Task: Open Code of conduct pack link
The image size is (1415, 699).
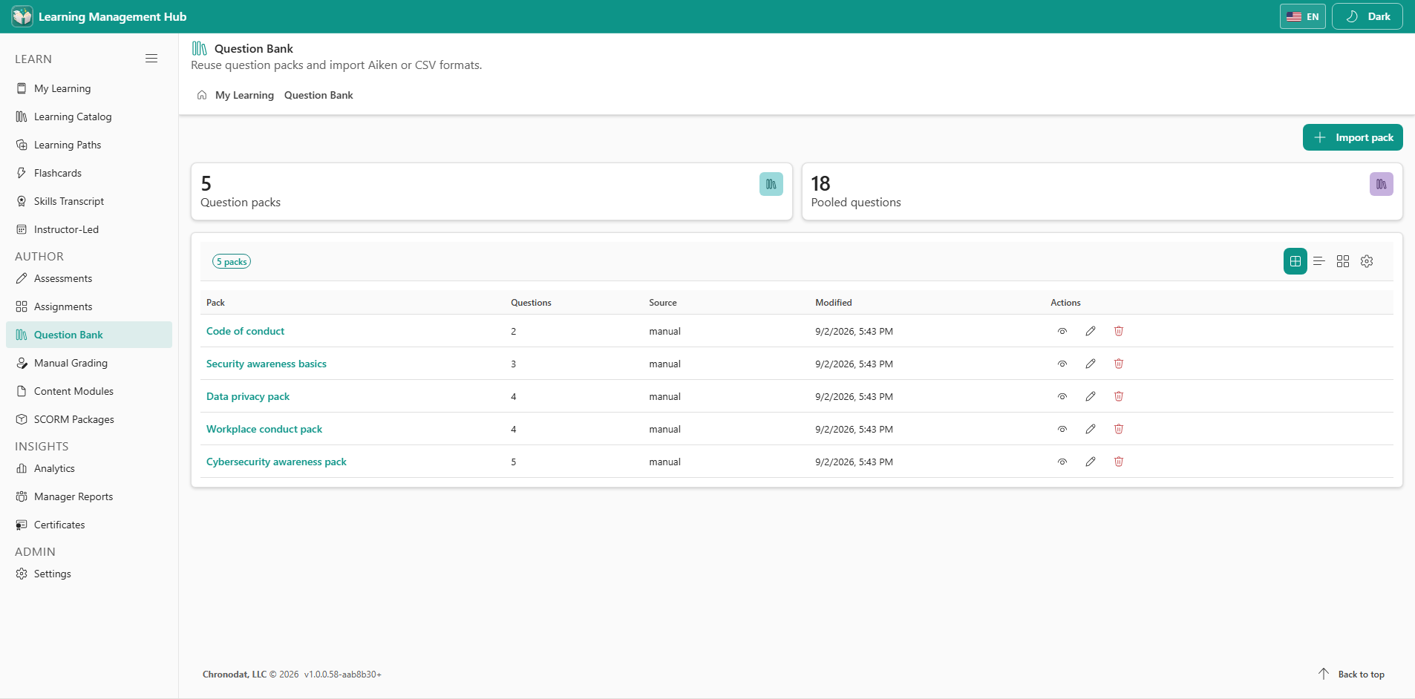Action: [245, 331]
